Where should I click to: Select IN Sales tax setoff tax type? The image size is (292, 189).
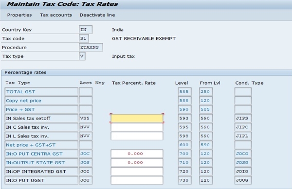coord(41,119)
